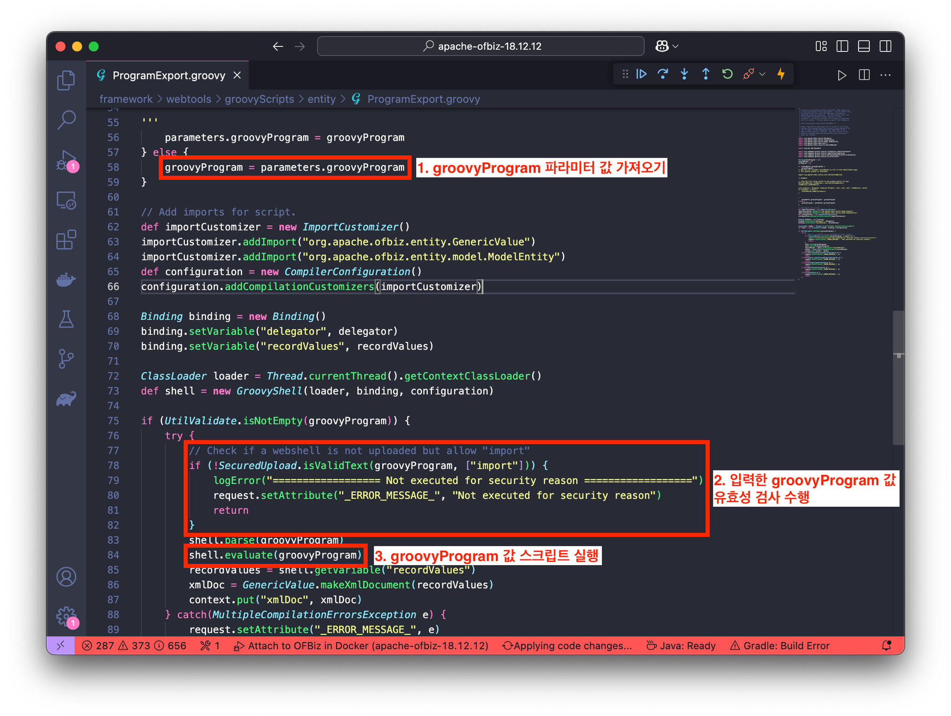Image resolution: width=951 pixels, height=716 pixels.
Task: Place cursor on shell.evaluate(groovyProgram)
Action: tap(275, 555)
